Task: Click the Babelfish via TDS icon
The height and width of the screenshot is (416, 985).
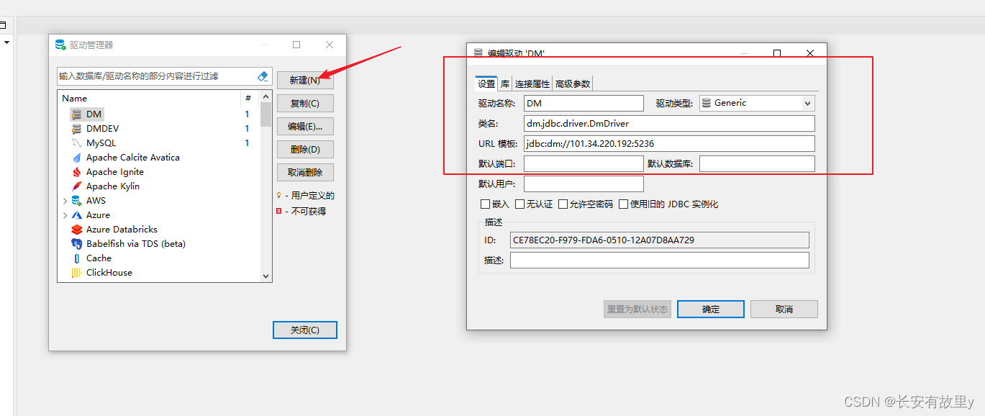Action: point(76,244)
